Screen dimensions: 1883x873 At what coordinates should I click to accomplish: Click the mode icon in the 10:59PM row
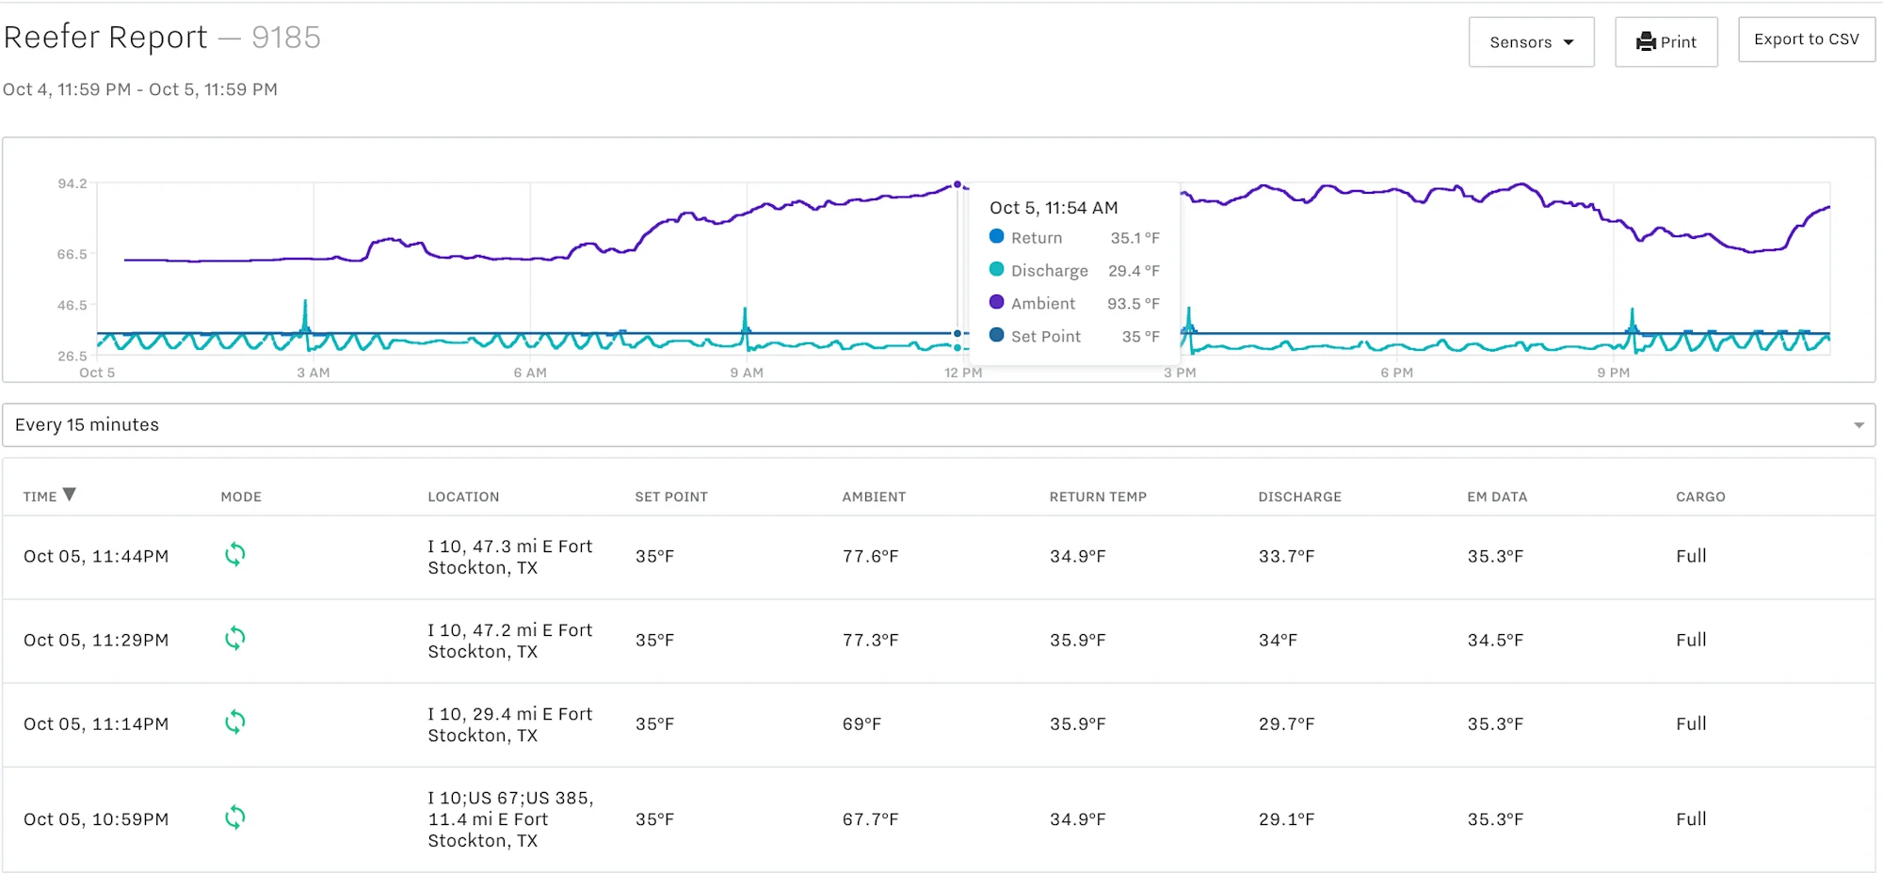[x=235, y=817]
